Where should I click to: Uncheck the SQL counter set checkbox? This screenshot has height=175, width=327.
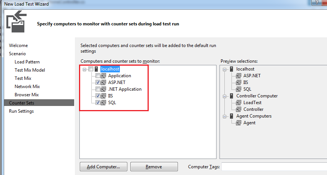[98, 103]
